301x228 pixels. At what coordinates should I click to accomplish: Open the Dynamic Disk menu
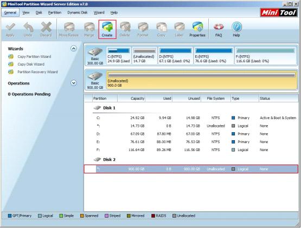[78, 12]
